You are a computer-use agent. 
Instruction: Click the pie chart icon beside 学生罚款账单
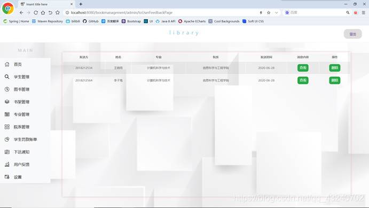click(x=7, y=139)
